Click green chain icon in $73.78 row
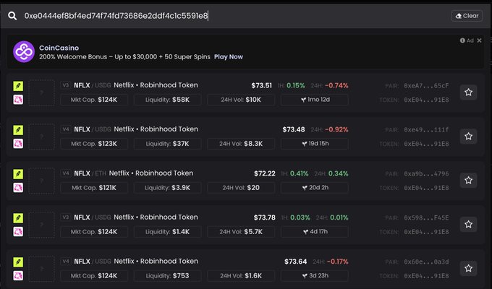Screen dimensions: 492x289 coord(18,218)
